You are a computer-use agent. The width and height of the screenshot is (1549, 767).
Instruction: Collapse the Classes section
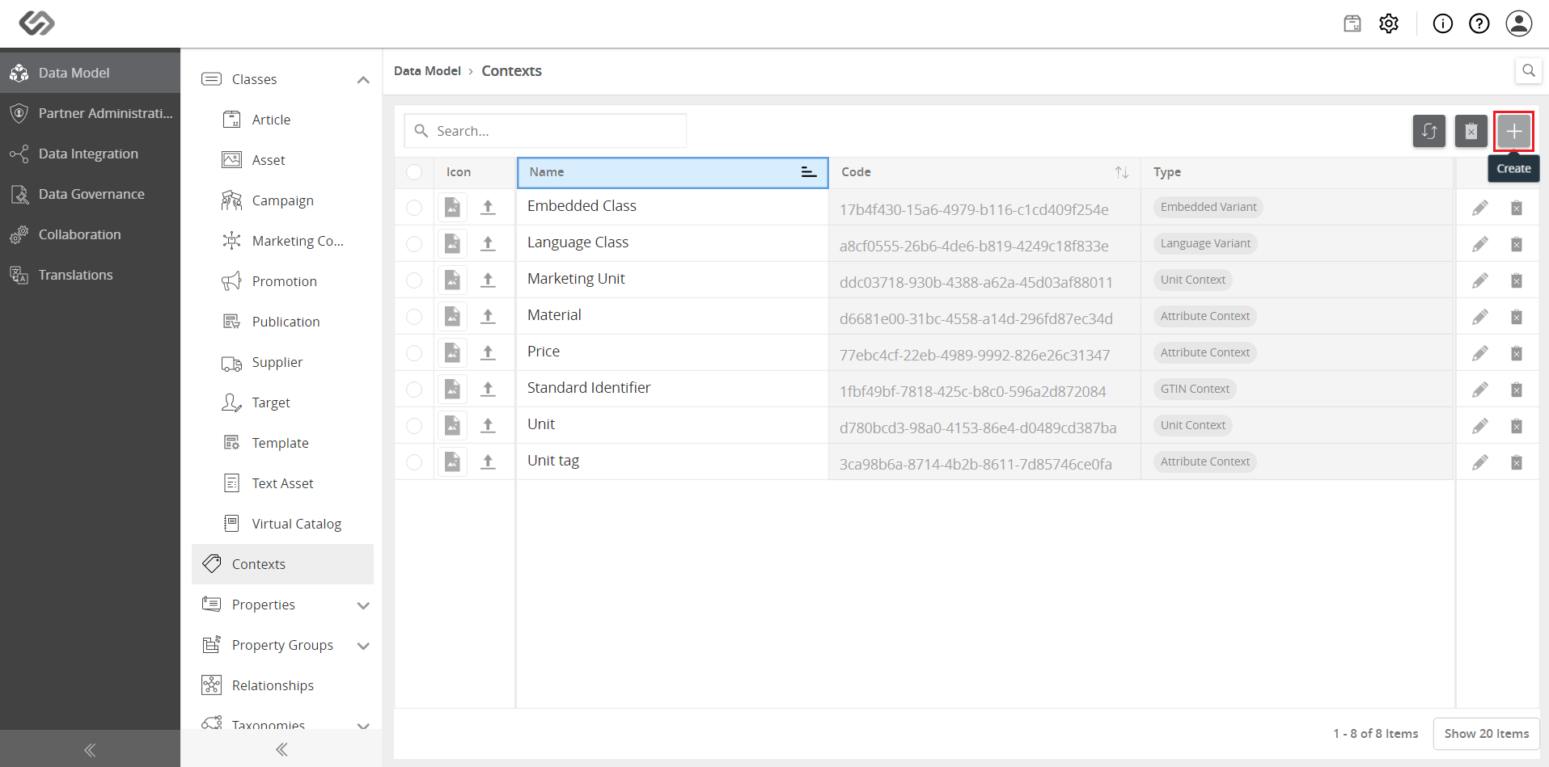point(363,79)
